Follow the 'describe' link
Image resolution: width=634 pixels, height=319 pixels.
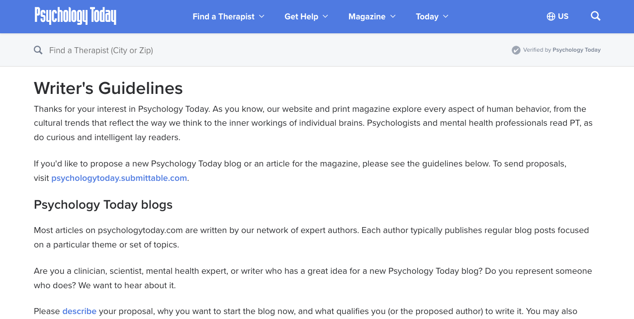[x=80, y=312]
